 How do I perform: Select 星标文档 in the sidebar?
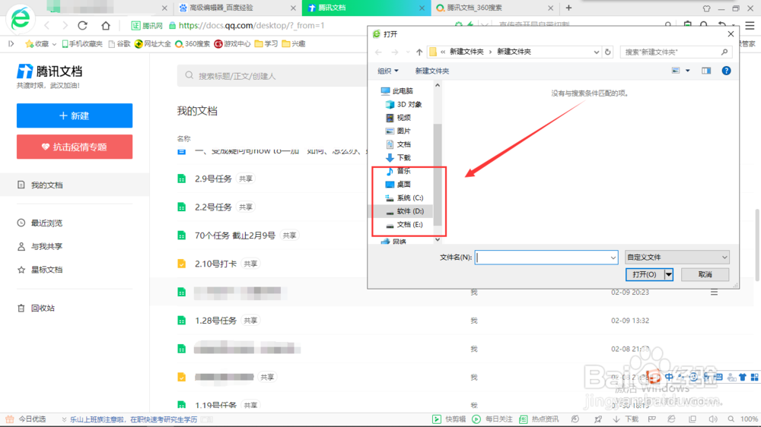(46, 270)
